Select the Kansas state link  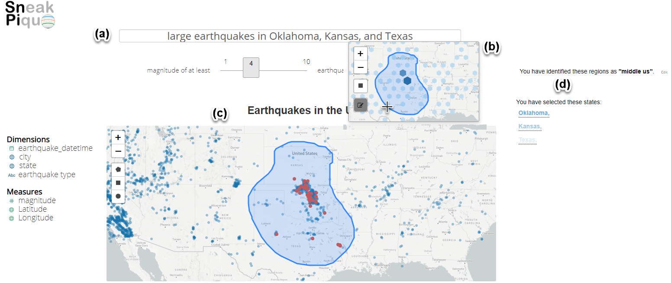(x=530, y=126)
